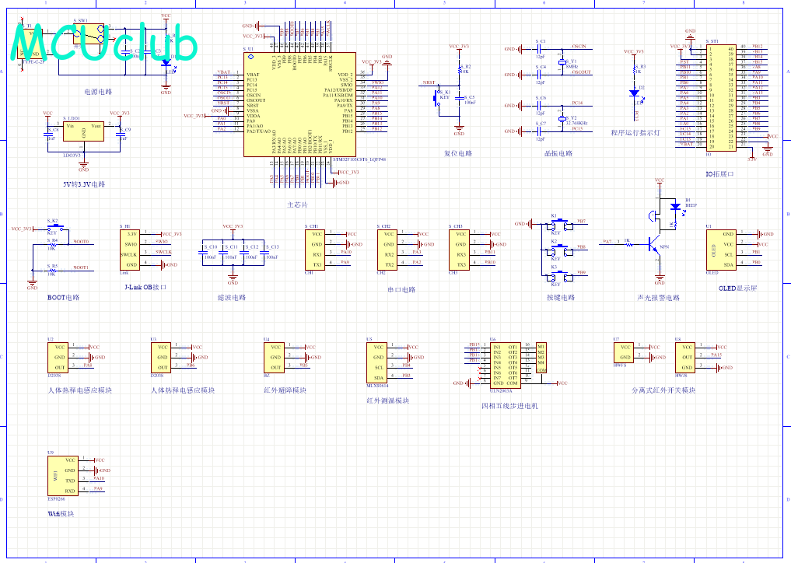791x563 pixels.
Task: Click the 红外避障模块 caption
Action: click(285, 390)
